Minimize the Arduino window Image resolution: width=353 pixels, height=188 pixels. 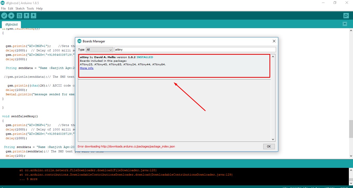tap(323, 3)
